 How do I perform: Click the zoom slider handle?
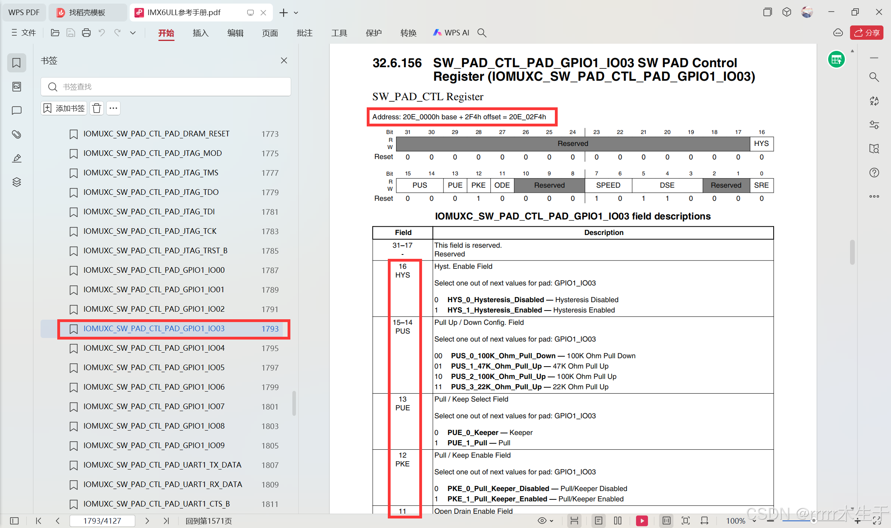814,520
